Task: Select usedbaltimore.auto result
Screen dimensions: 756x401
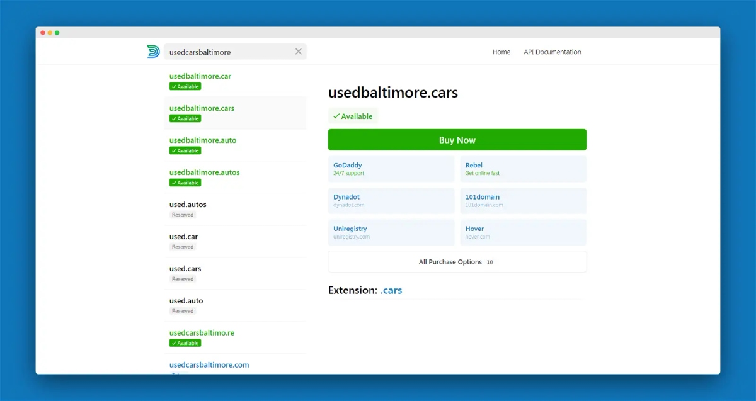Action: [x=236, y=145]
